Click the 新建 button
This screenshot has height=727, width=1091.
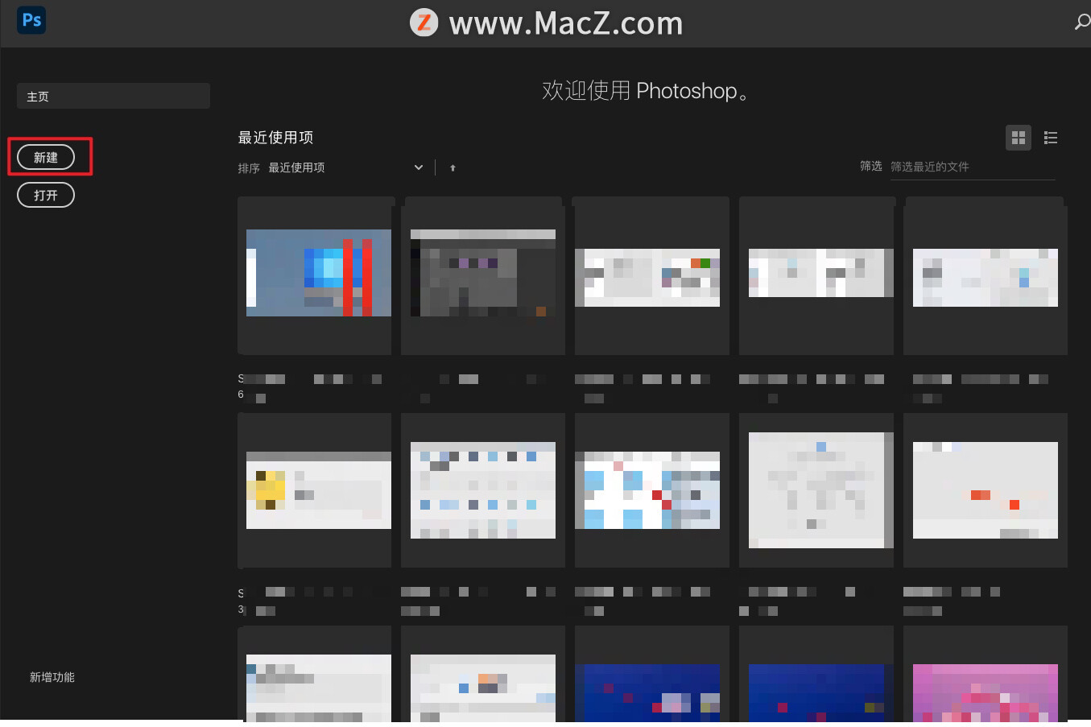46,157
